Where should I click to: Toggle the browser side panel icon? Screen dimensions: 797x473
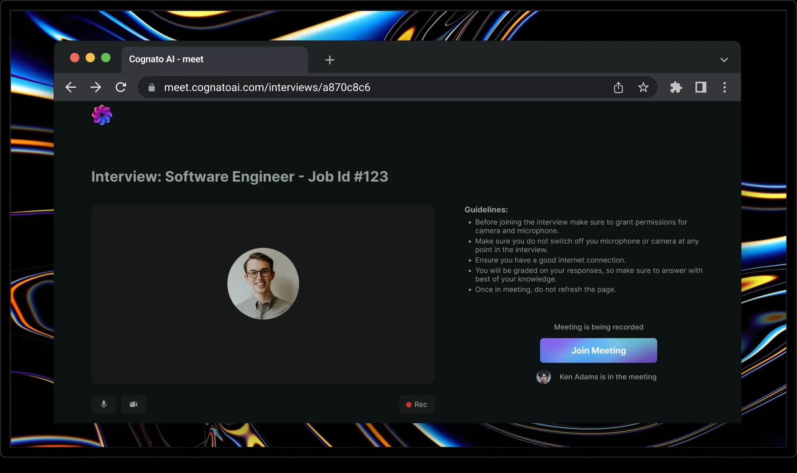point(701,88)
